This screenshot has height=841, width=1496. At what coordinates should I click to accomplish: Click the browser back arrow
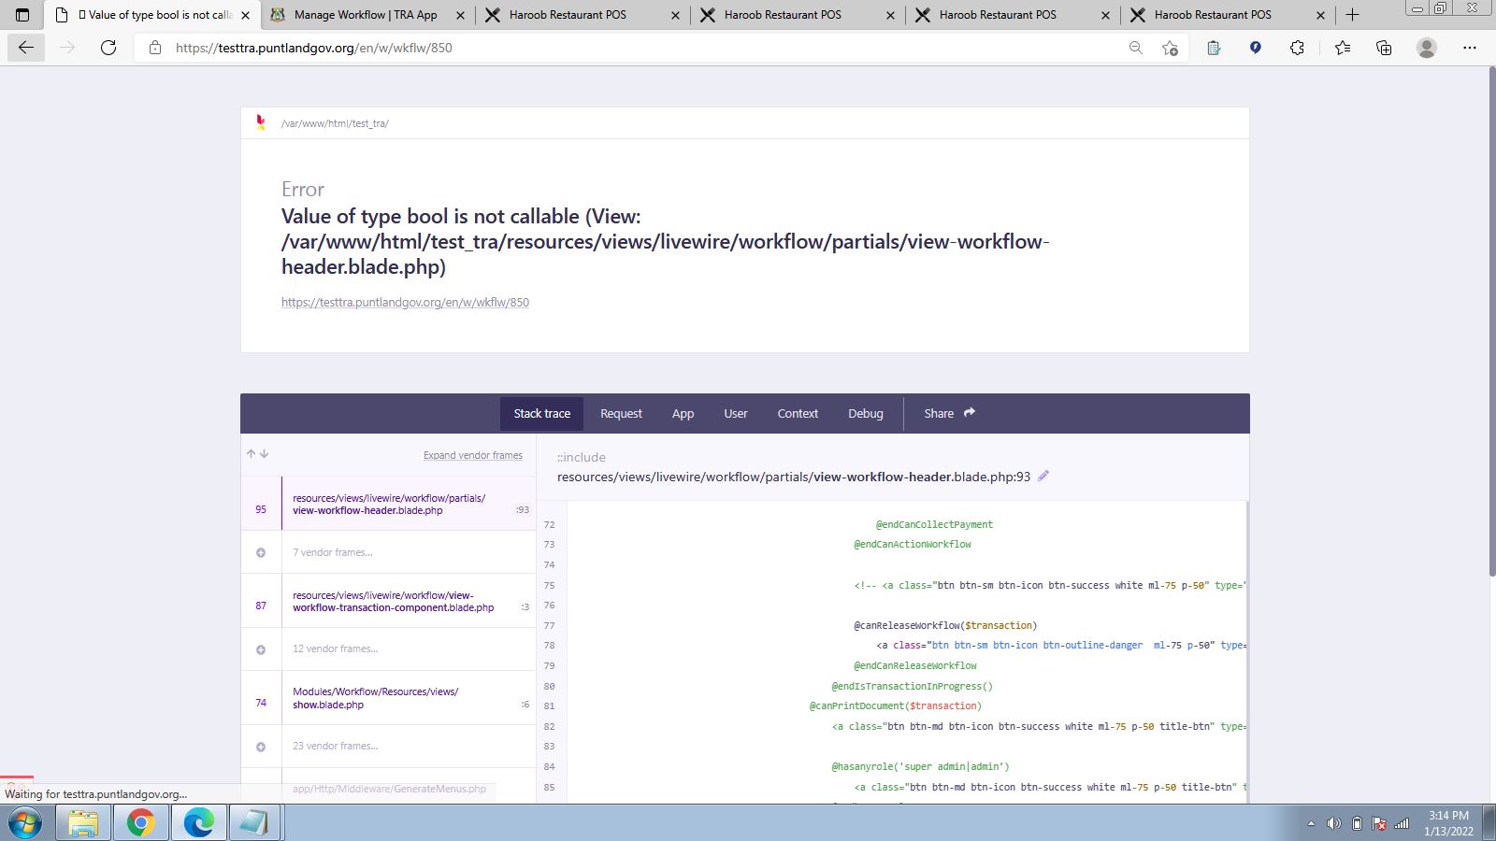(26, 48)
